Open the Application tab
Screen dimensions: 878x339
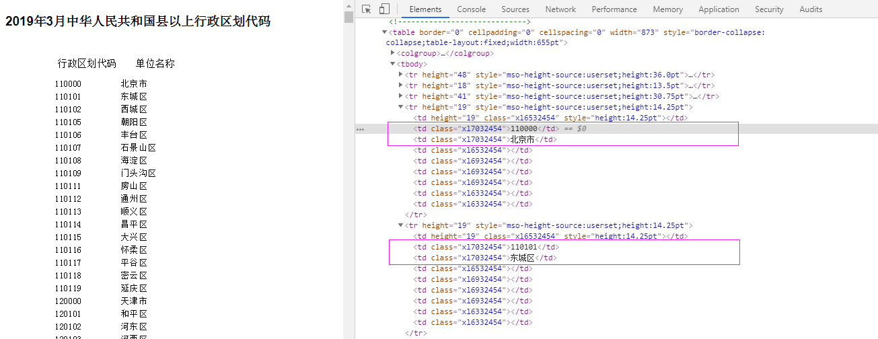(x=719, y=9)
